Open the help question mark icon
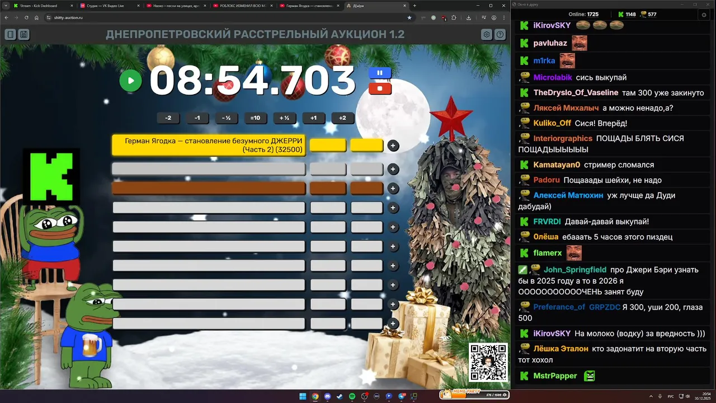Viewport: 716px width, 403px height. [x=500, y=35]
